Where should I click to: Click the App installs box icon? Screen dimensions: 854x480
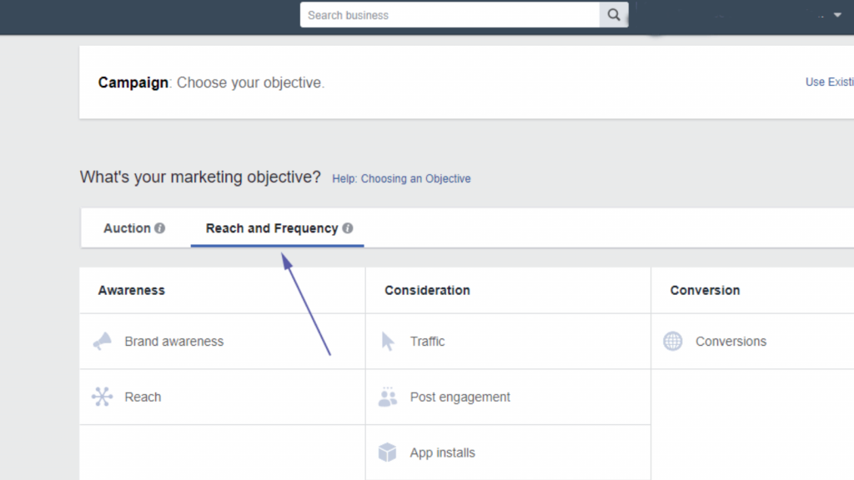387,452
